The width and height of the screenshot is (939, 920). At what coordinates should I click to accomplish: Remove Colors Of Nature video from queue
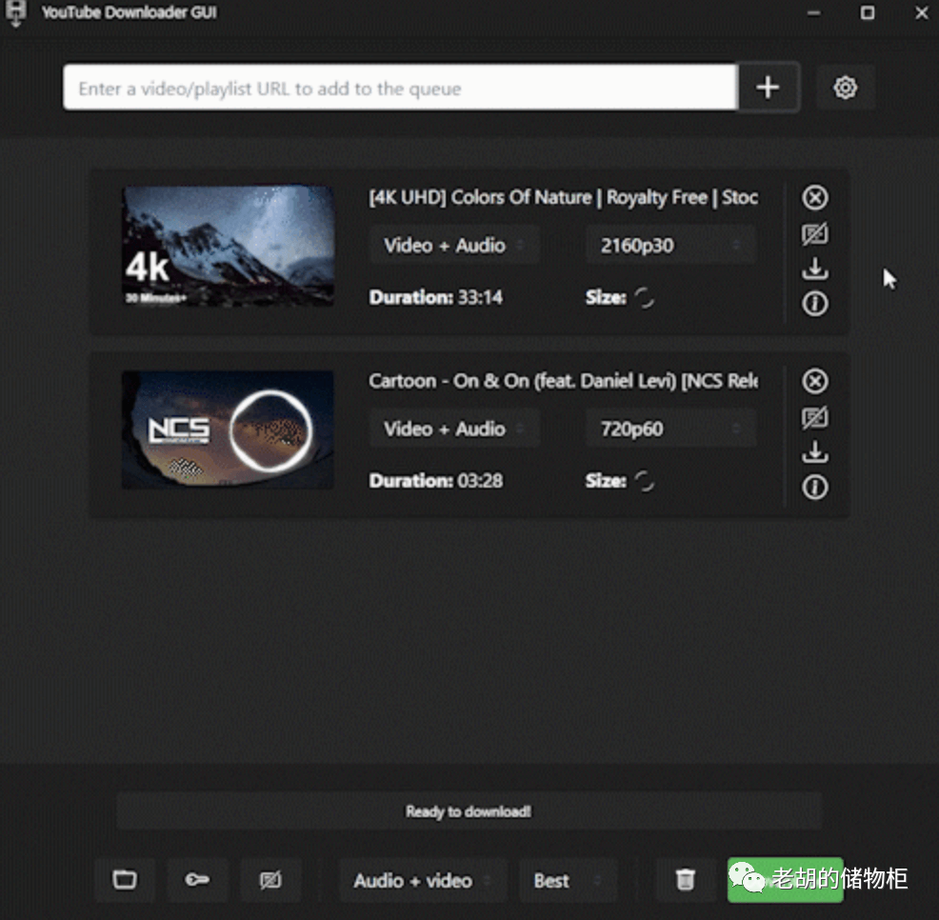click(815, 197)
